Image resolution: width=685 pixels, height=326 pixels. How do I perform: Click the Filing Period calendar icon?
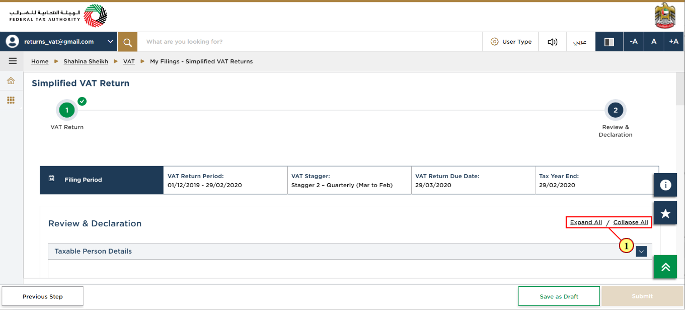click(x=51, y=179)
